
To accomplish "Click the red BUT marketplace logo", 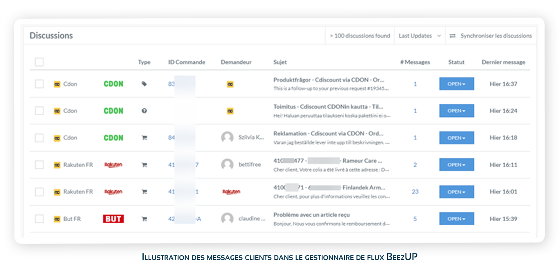I will point(113,219).
